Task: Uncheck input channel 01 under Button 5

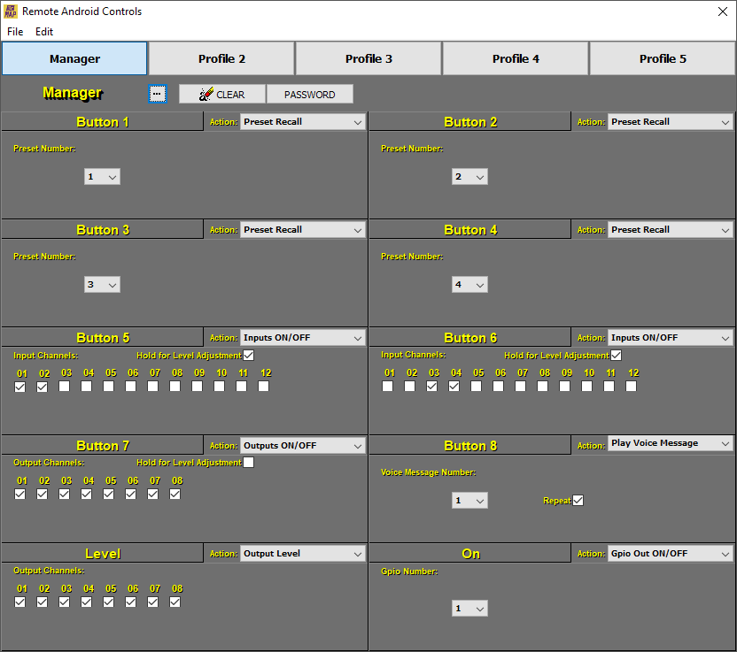Action: 20,387
